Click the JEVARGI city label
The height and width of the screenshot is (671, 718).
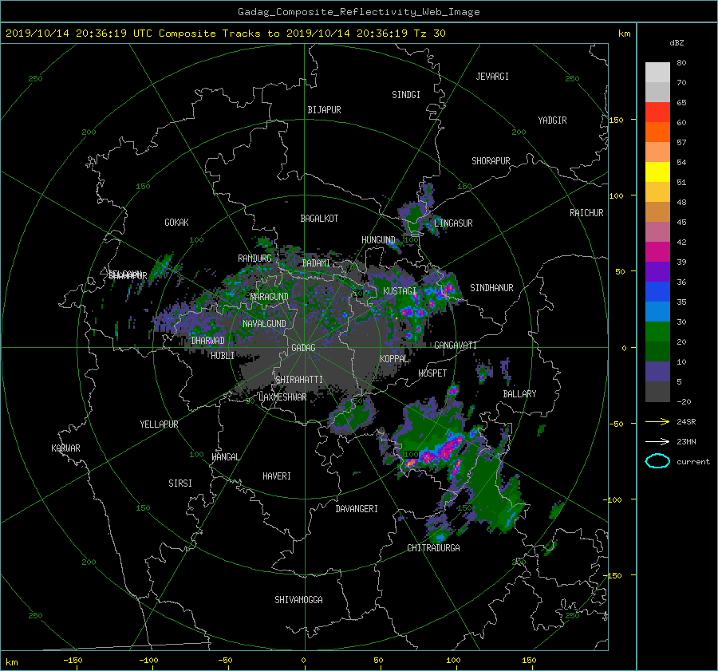(492, 77)
